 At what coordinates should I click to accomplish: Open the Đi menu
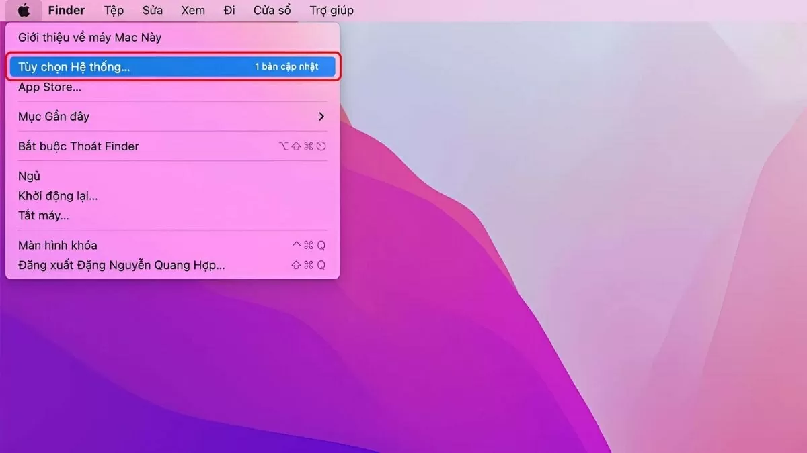coord(229,10)
